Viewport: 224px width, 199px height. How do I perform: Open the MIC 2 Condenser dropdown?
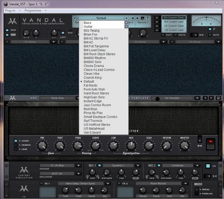pos(197,165)
